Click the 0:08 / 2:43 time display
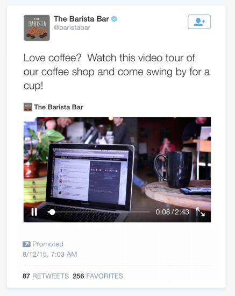Screen dimensions: 235x296 point(173,212)
